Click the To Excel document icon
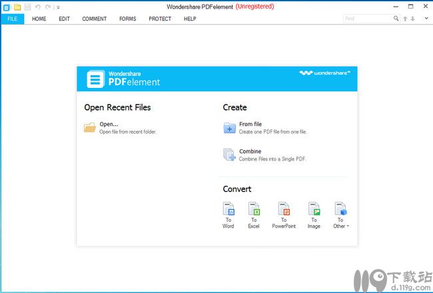Viewport: 433px width, 293px height. (x=254, y=208)
